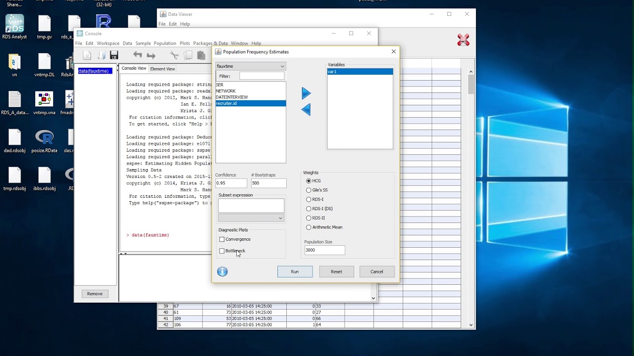Click the undo left-arrow icon in Console toolbar
This screenshot has height=356, width=634.
138,55
